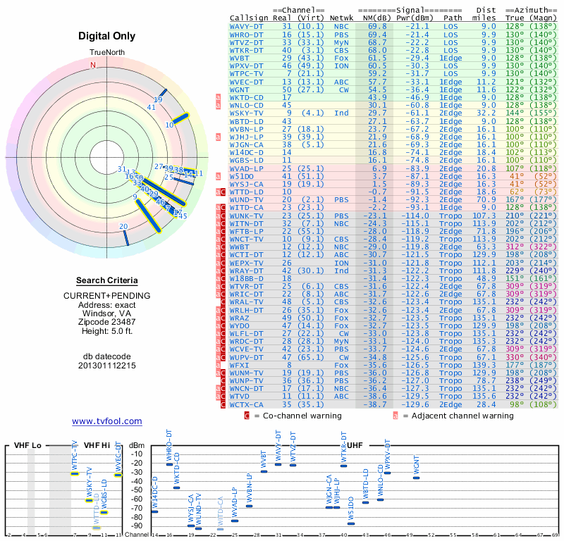564x541 pixels.
Task: Click the WSKY-TV marker in VHF Hi chart
Action: pyautogui.click(x=90, y=500)
